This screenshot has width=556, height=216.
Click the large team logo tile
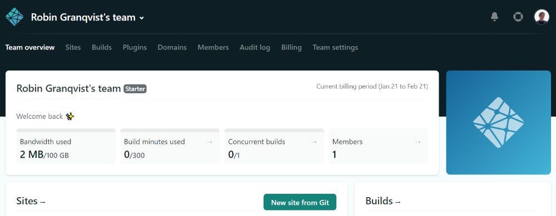coord(499,123)
